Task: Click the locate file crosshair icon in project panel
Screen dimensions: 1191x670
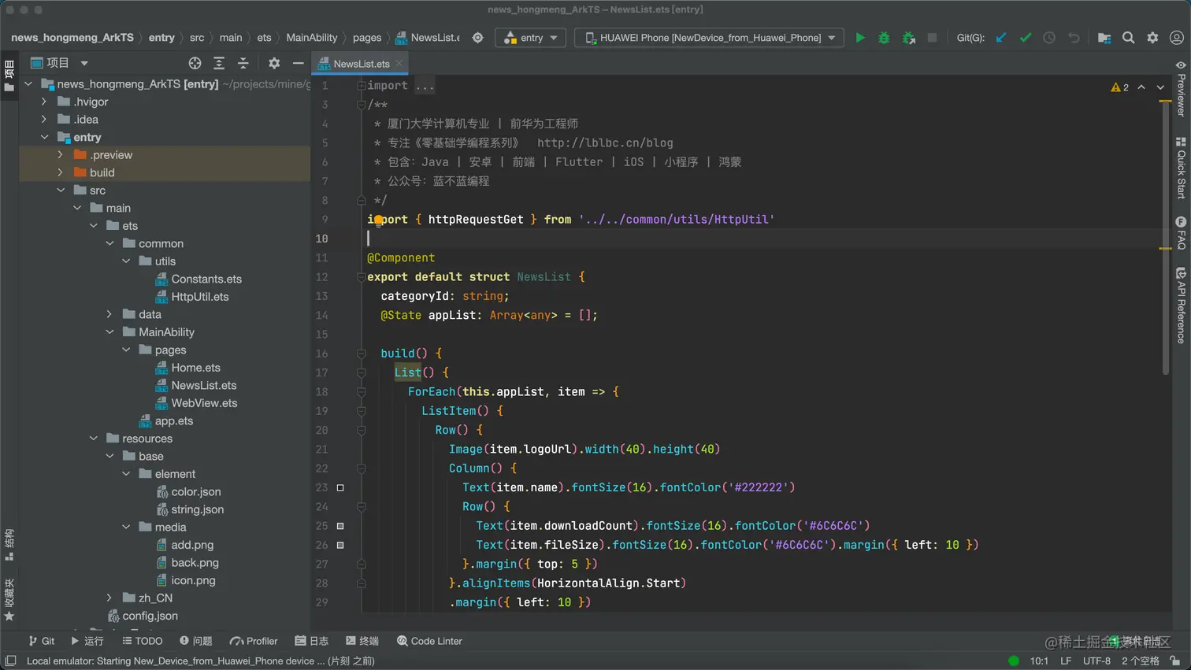Action: click(x=195, y=63)
